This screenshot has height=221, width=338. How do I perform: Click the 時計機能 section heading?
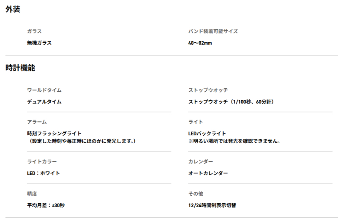(x=20, y=68)
